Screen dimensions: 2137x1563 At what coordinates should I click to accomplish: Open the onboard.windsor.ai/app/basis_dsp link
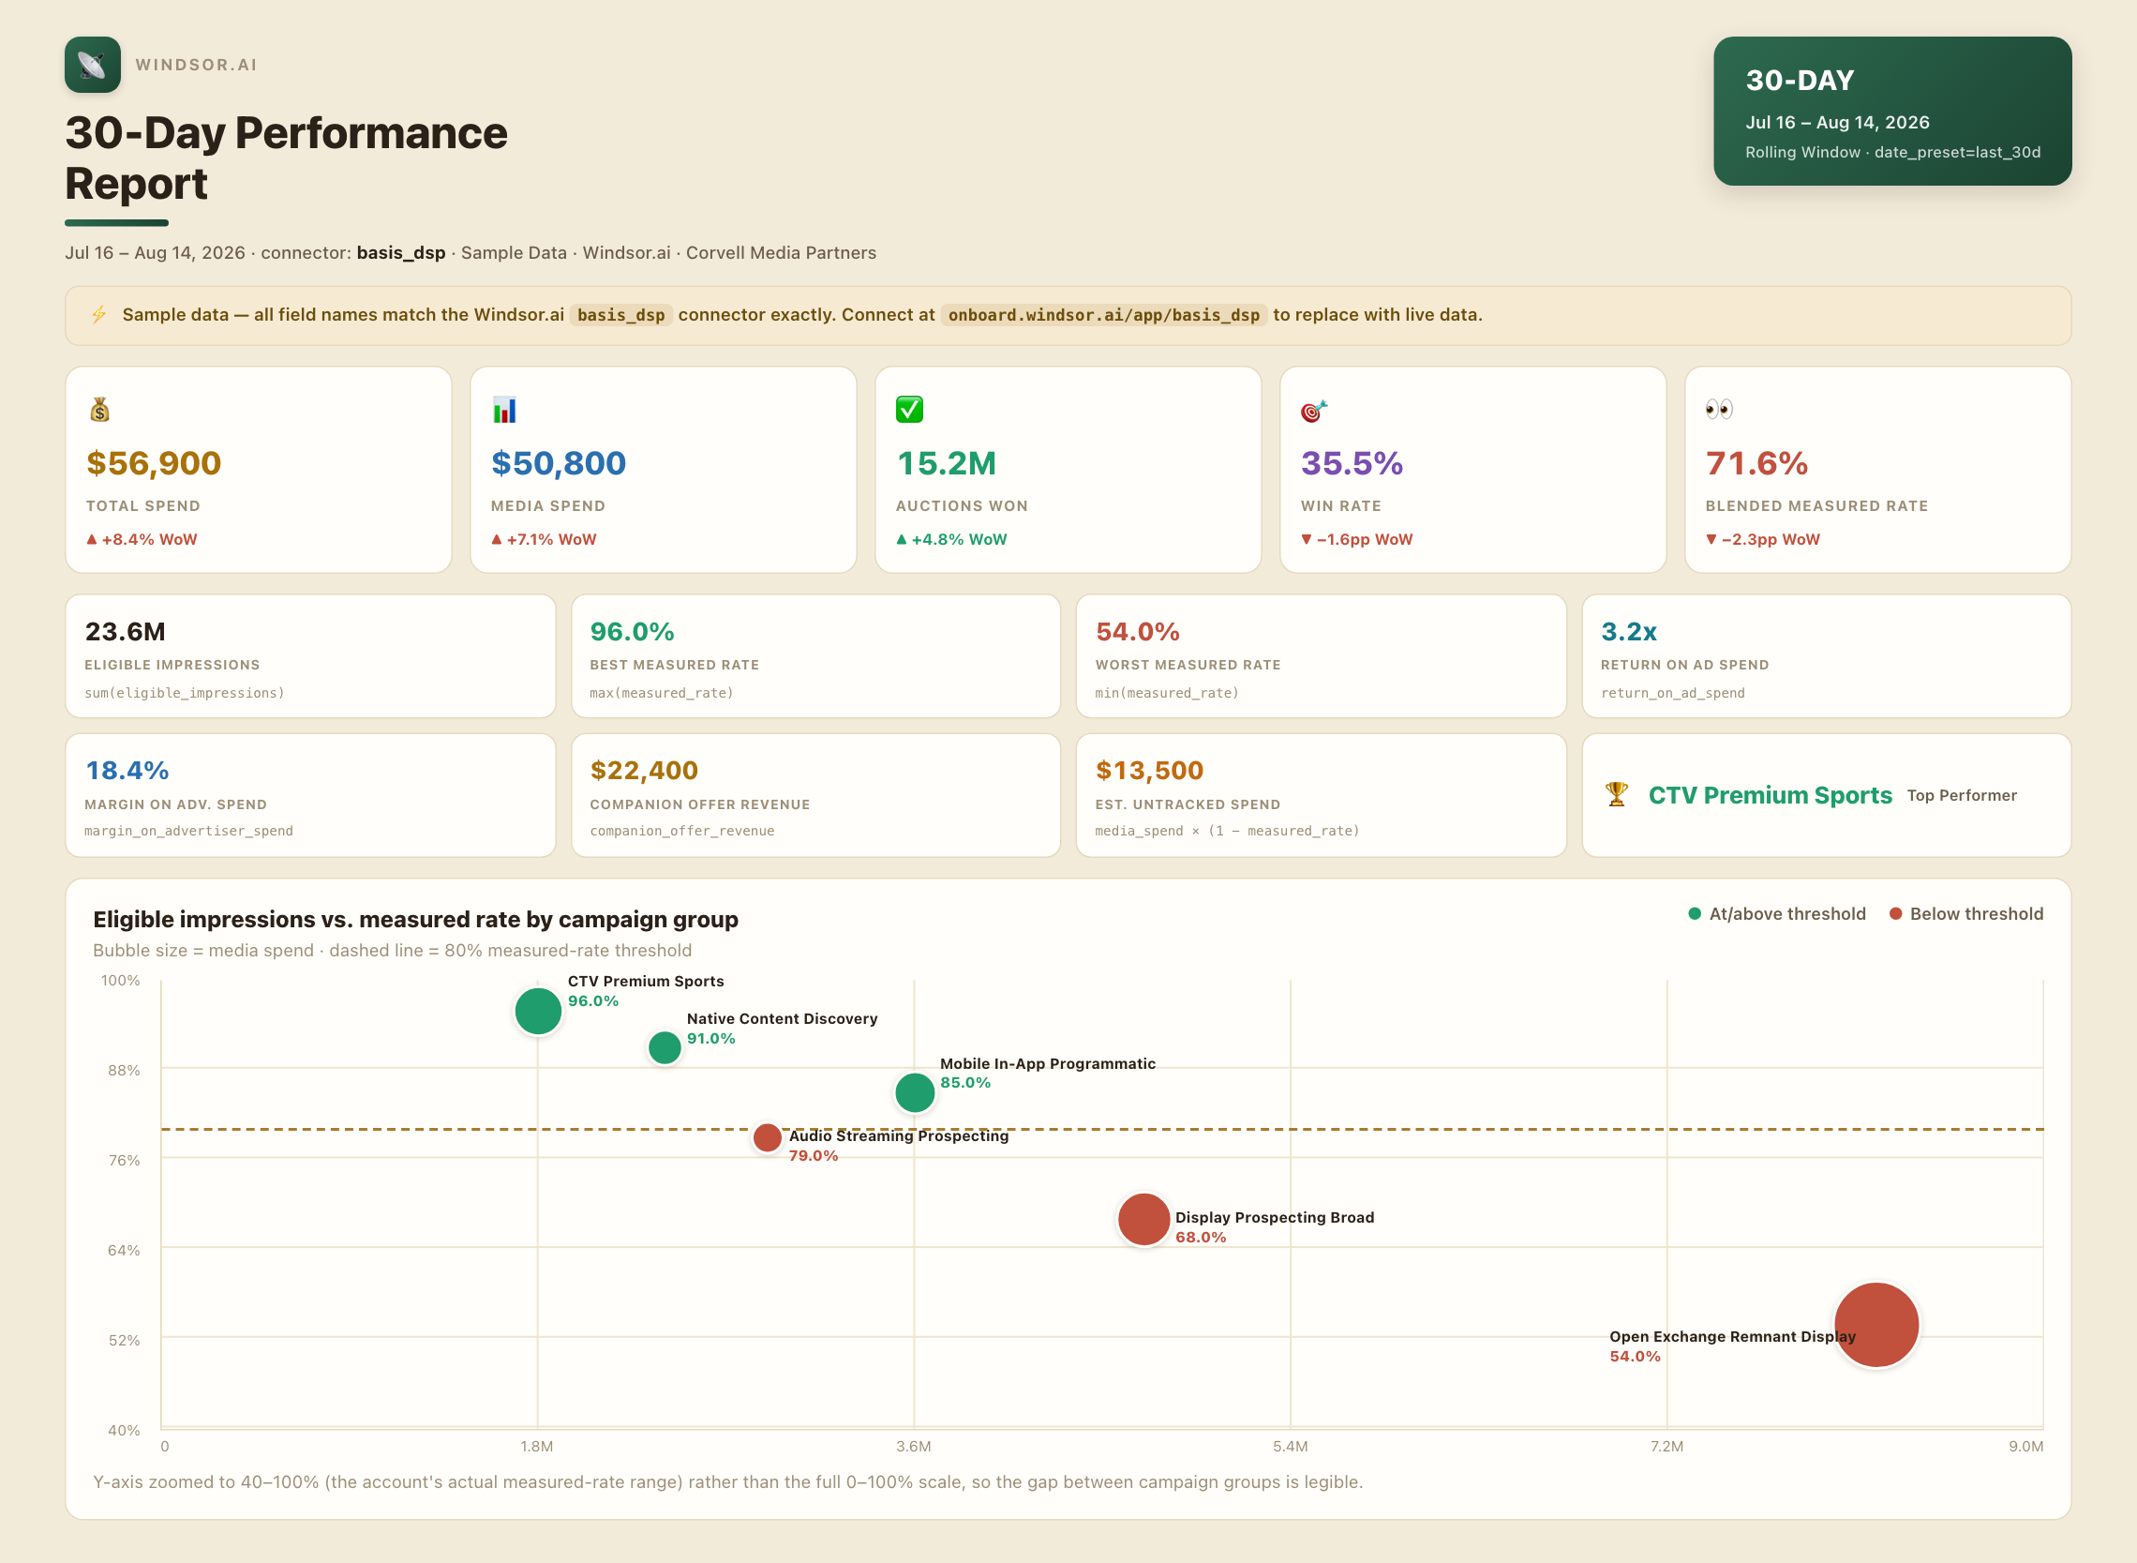point(1103,315)
